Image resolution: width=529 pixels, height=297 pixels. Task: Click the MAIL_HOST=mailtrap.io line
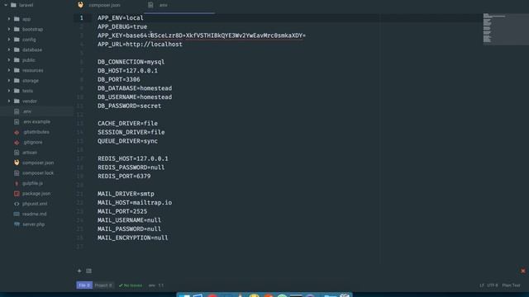pos(135,202)
